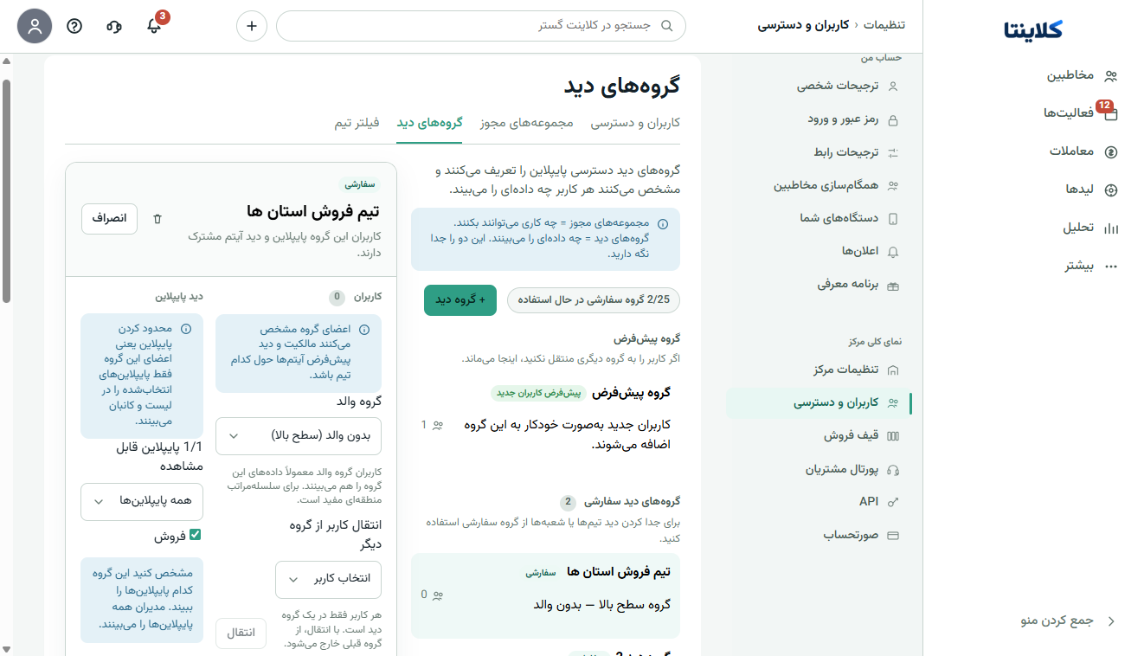
Task: Open پورتال مشتریان settings
Action: 819,469
